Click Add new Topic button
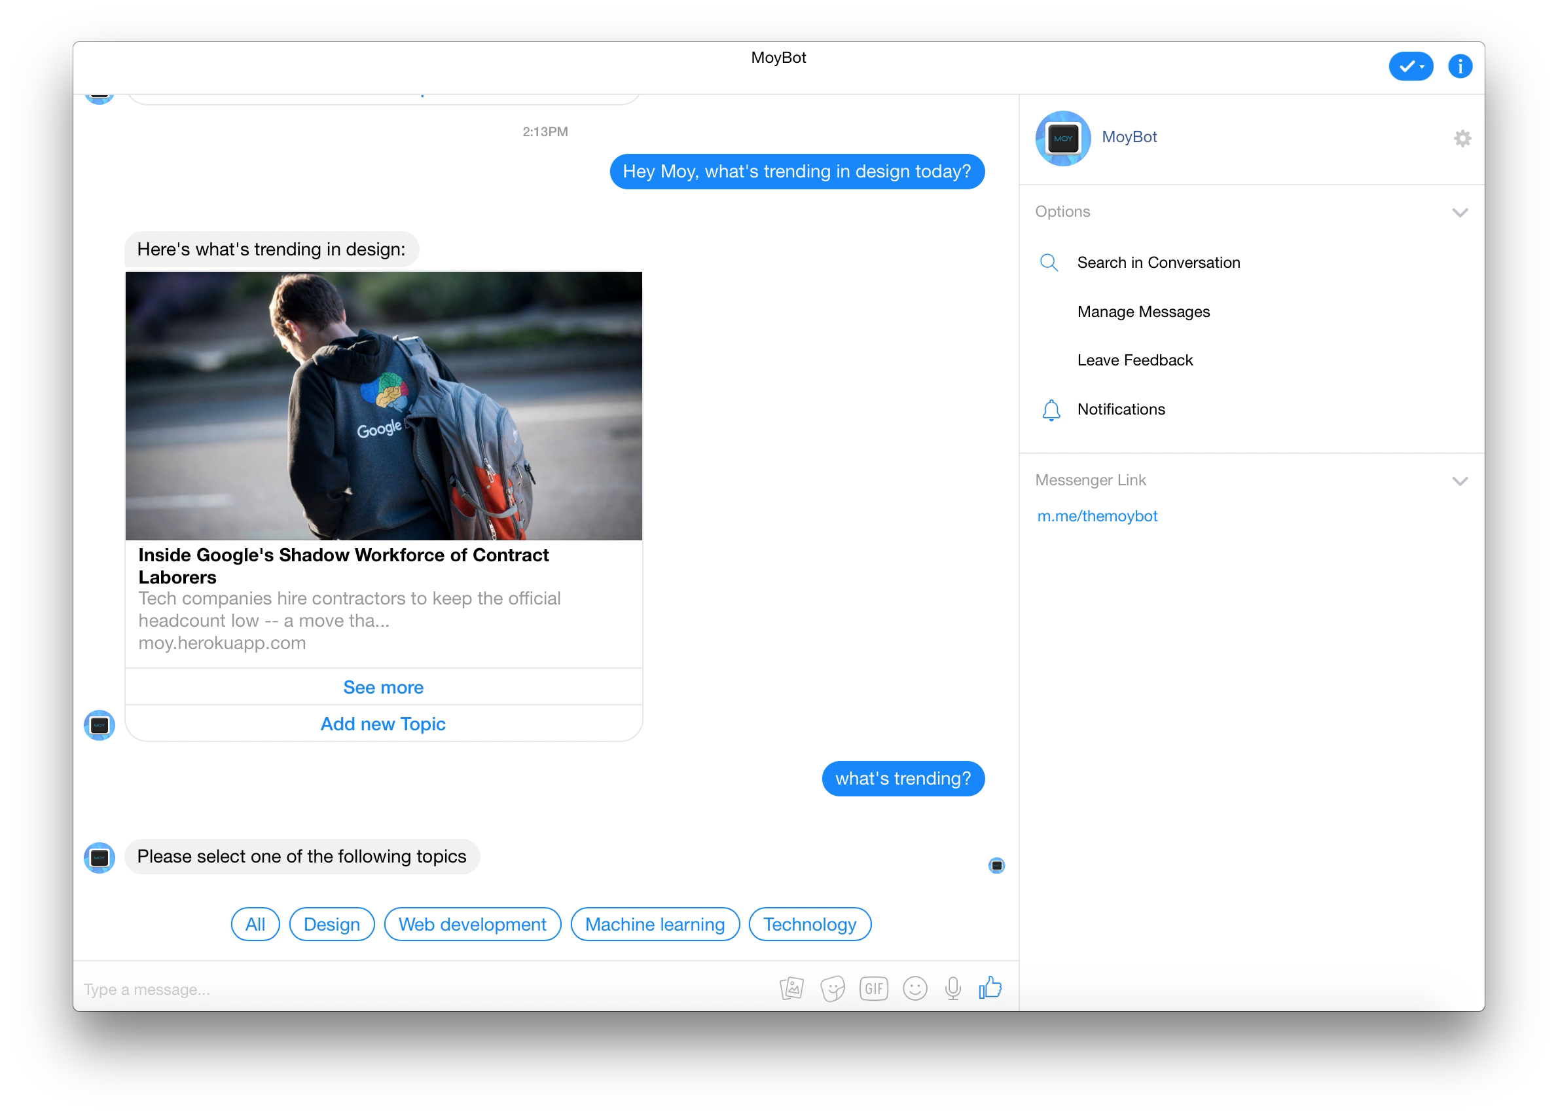 (x=383, y=724)
